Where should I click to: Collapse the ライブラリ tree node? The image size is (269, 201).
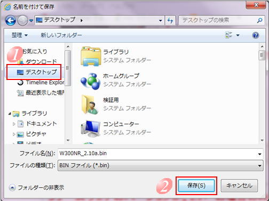(10, 114)
